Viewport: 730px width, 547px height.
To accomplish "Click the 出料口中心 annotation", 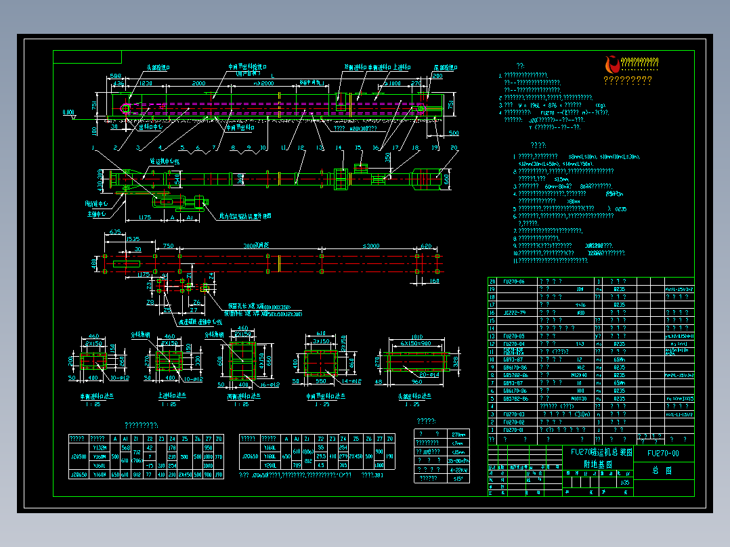I will 150,127.
